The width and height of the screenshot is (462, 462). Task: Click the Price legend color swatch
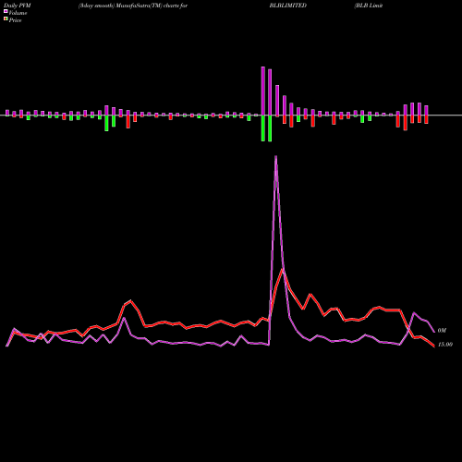(6, 18)
